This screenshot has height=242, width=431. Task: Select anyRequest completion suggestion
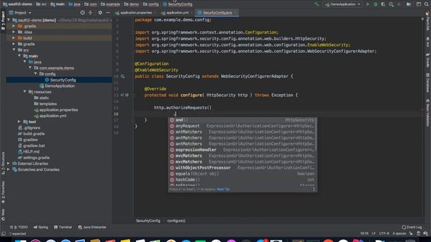(x=242, y=126)
